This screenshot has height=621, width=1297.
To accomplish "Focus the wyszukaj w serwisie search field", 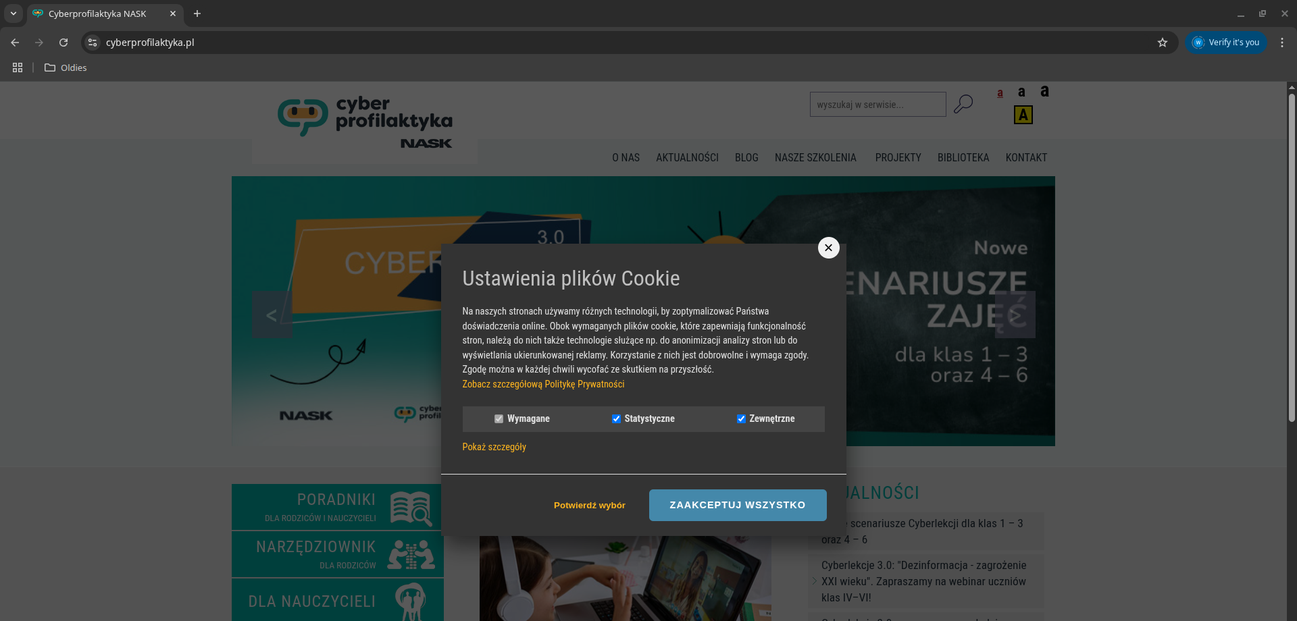I will pos(878,105).
